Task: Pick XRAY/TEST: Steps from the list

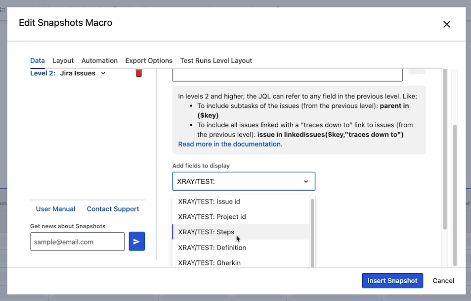Action: tap(241, 232)
